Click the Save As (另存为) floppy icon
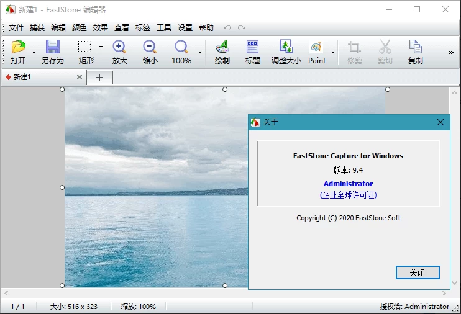 52,47
